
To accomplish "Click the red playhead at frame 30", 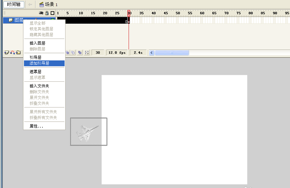I will click(x=129, y=13).
